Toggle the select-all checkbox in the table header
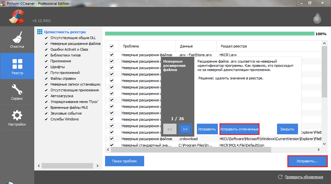The image size is (331, 184). point(112,46)
